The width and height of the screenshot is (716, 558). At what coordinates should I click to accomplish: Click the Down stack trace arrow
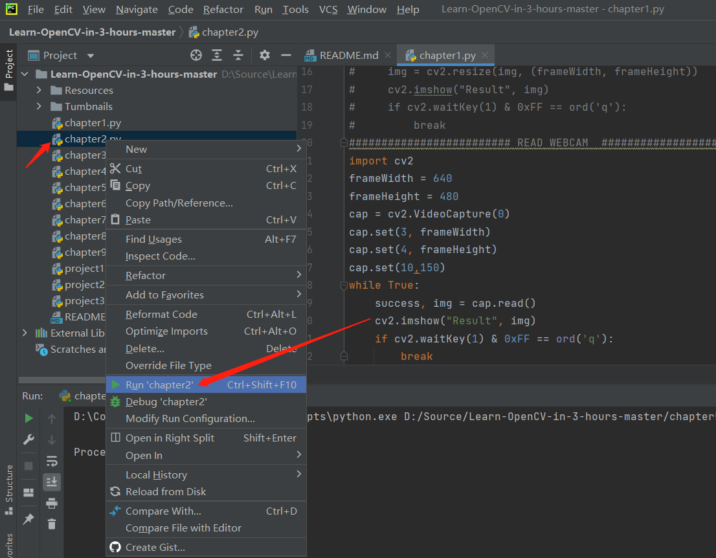click(x=52, y=440)
